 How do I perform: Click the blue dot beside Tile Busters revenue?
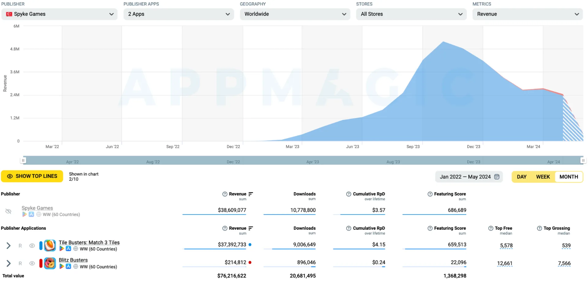coord(250,245)
